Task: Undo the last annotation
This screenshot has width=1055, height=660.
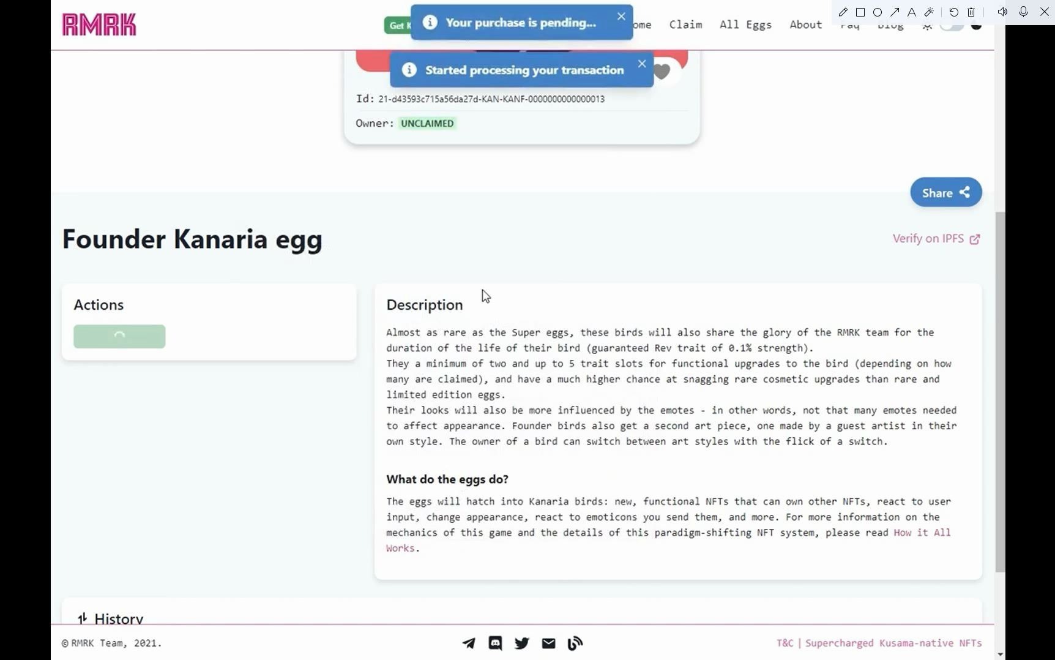Action: coord(953,12)
